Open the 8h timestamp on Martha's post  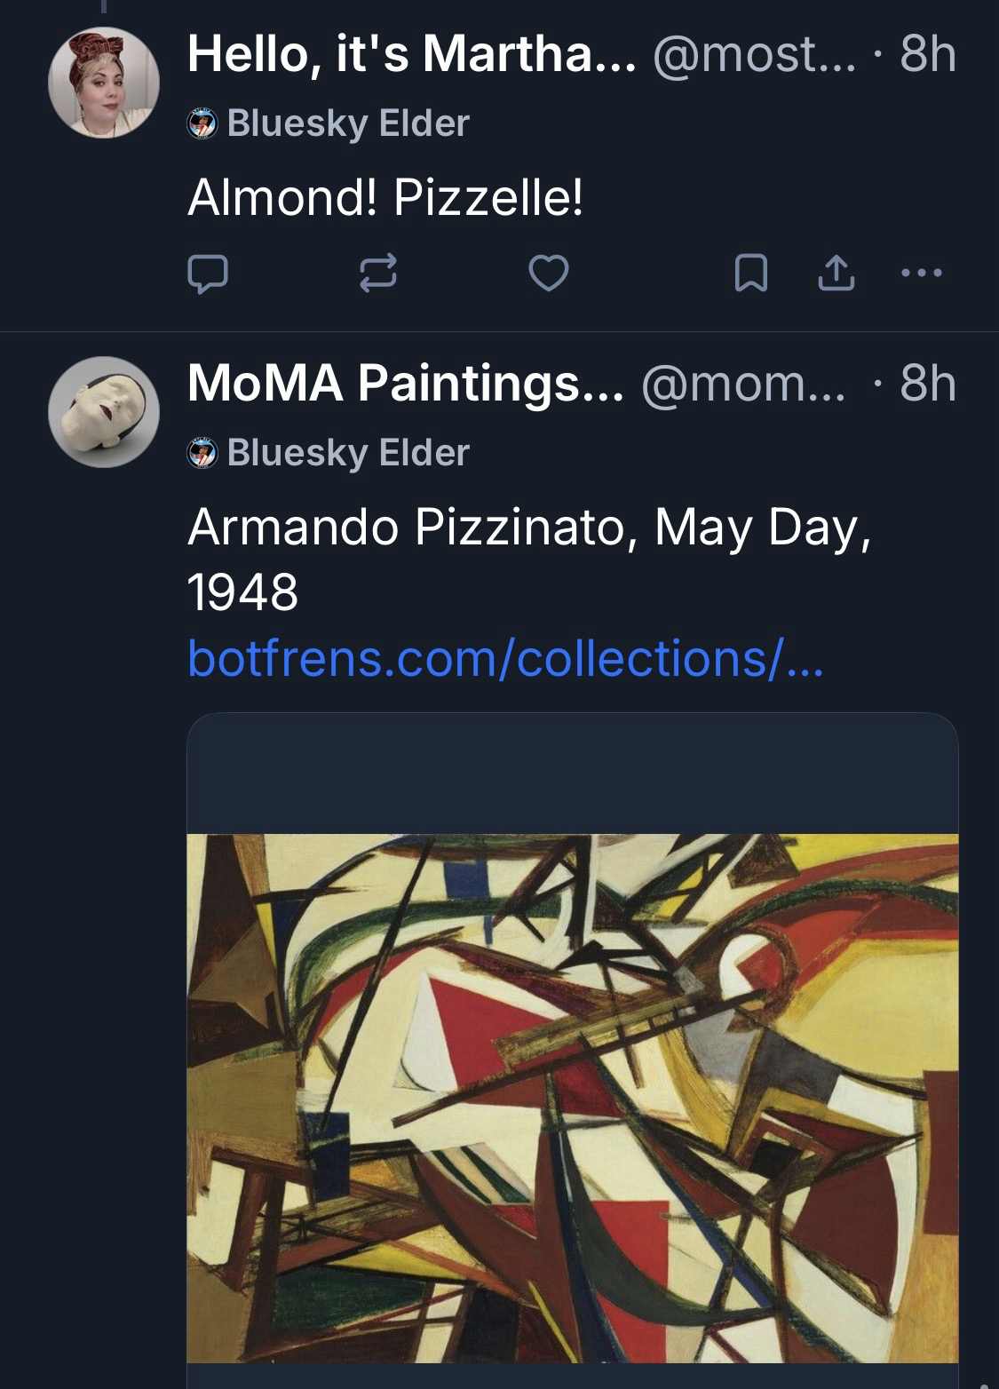click(x=927, y=56)
